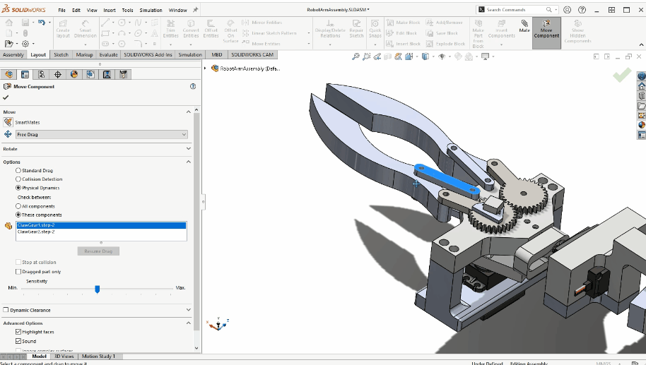
Task: Switch to the 3D Views tab
Action: [x=64, y=357]
